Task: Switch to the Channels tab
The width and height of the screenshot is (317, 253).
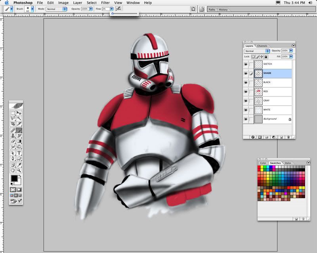Action: click(x=262, y=46)
